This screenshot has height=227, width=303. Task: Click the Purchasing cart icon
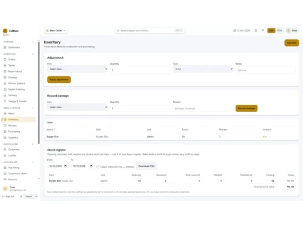coord(5,131)
